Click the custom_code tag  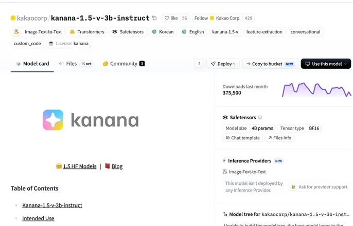click(27, 43)
